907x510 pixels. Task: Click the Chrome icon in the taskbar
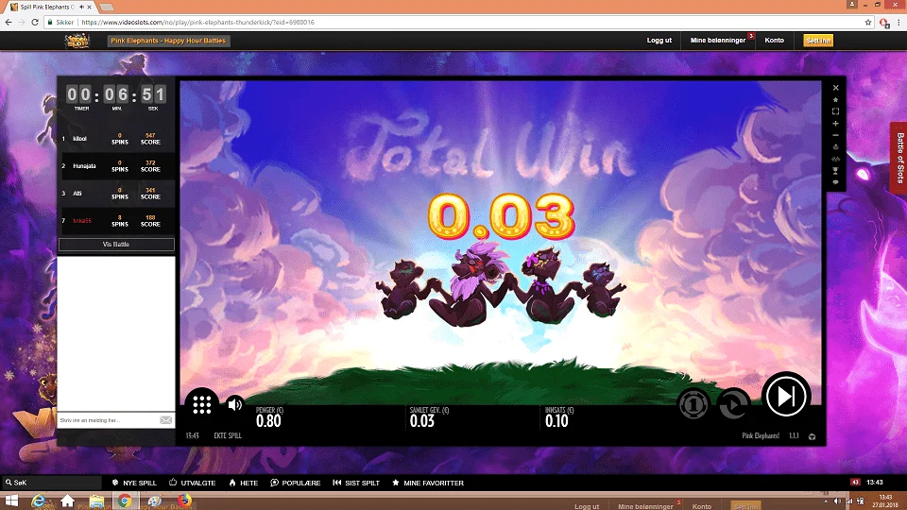point(124,501)
